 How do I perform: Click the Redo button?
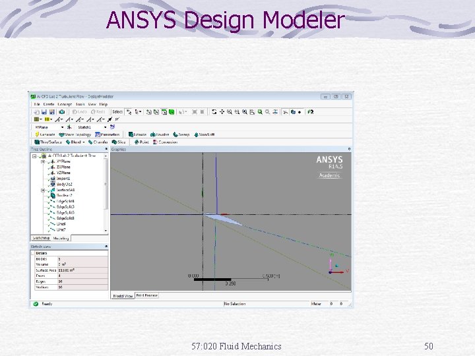tap(98, 112)
